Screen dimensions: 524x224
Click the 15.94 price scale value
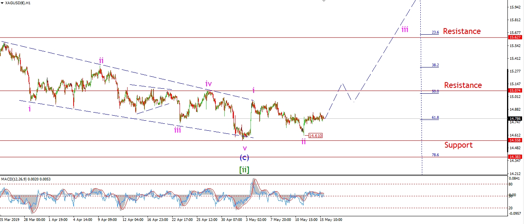[x=514, y=7]
